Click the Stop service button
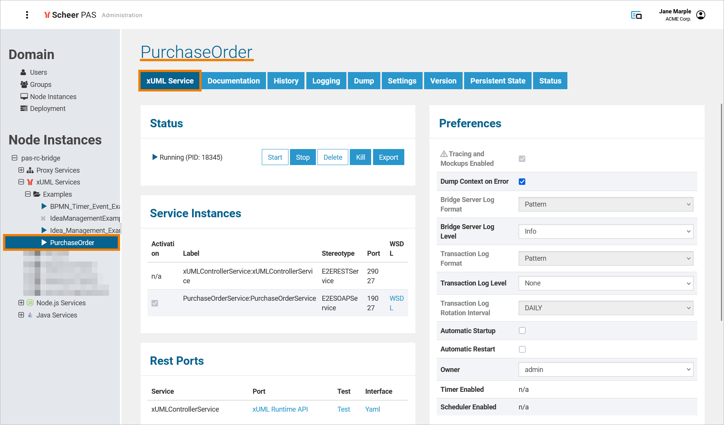This screenshot has width=724, height=425. click(x=303, y=157)
